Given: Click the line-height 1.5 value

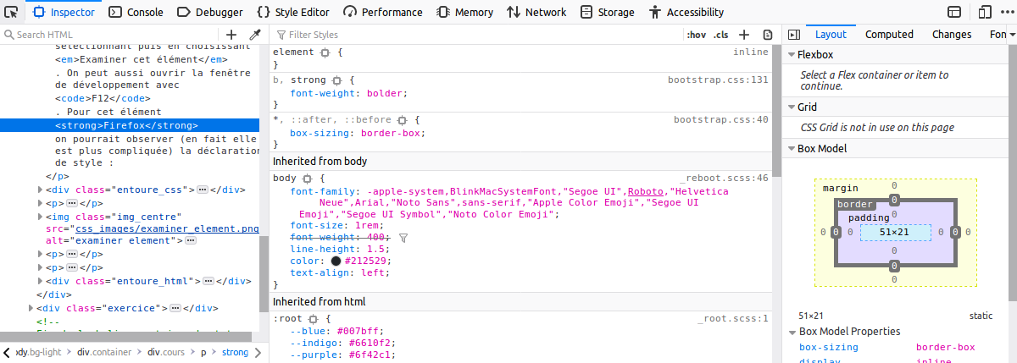Looking at the screenshot, I should coord(377,250).
